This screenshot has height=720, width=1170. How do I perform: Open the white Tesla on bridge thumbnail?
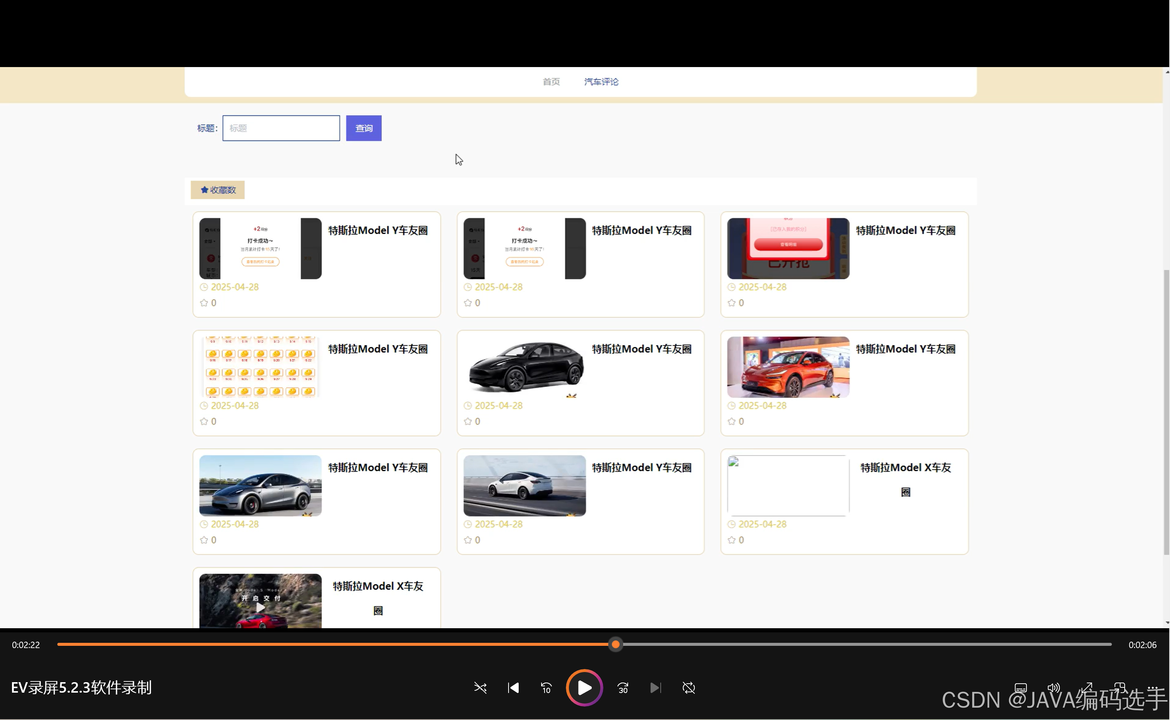525,486
